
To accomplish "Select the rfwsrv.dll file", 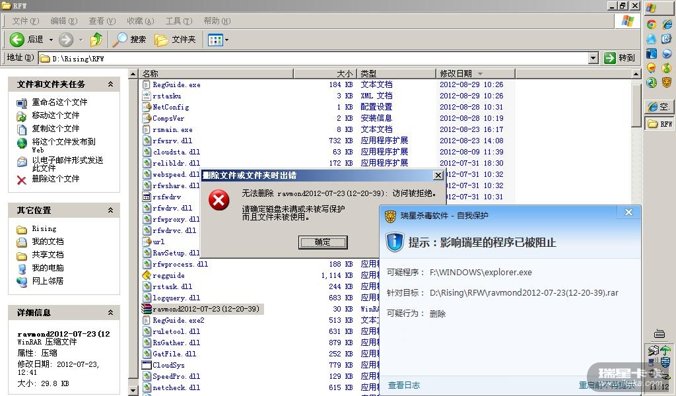I will (x=172, y=141).
